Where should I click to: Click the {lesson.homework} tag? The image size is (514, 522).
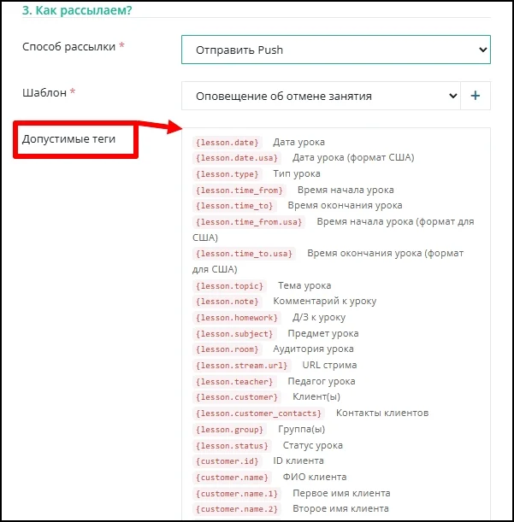237,318
